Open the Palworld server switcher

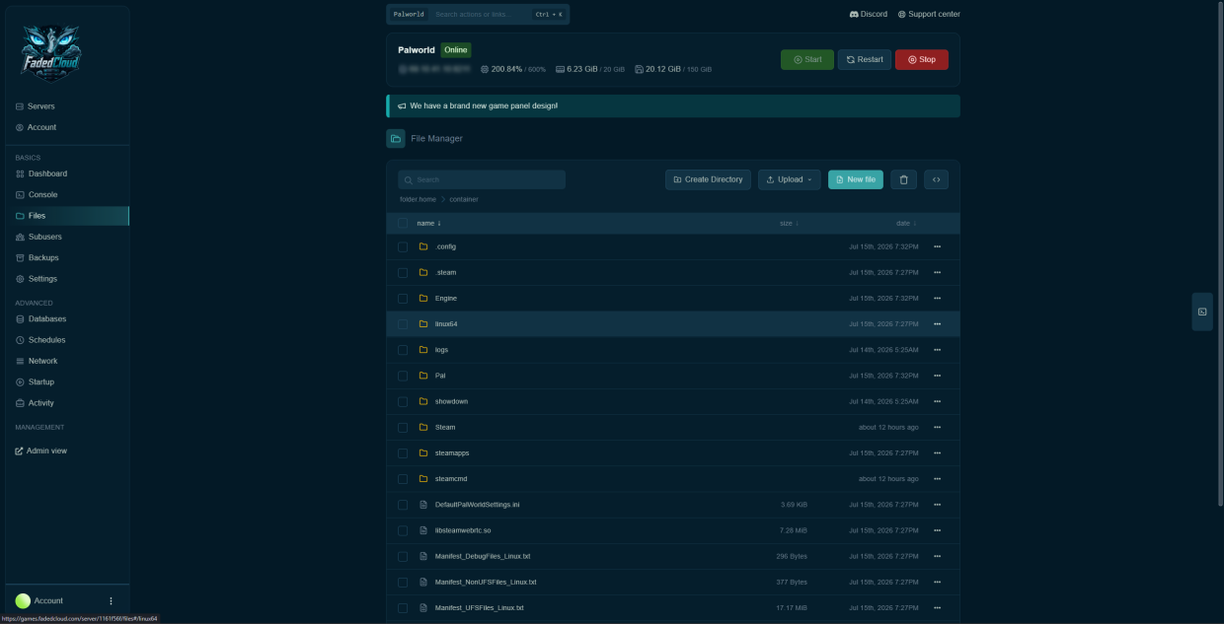pyautogui.click(x=409, y=15)
